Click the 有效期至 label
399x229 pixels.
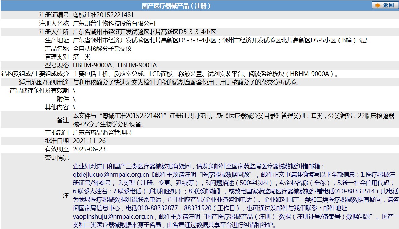pos(57,149)
